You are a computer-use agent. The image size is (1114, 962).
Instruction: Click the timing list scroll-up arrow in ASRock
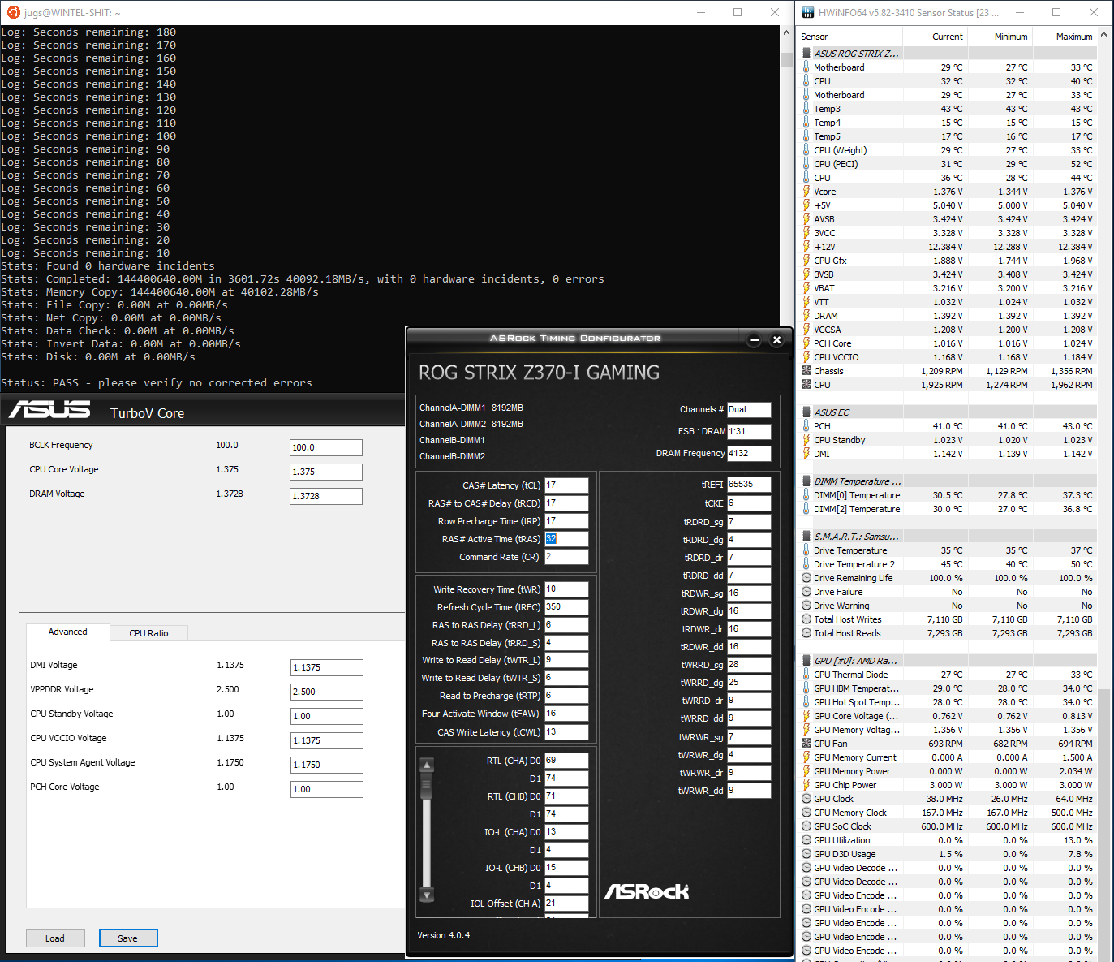tap(427, 765)
